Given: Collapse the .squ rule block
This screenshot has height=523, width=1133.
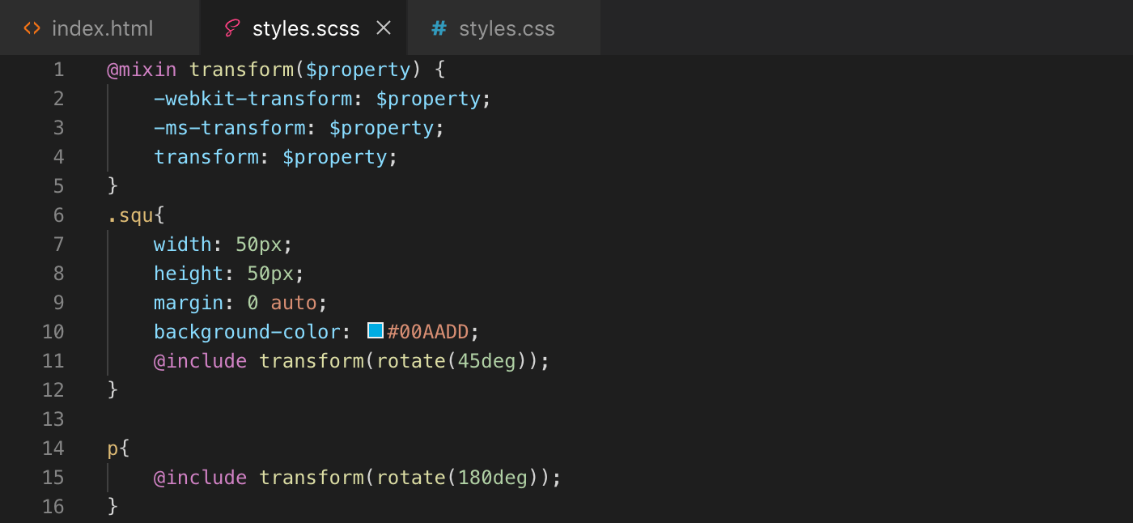Looking at the screenshot, I should (x=89, y=215).
